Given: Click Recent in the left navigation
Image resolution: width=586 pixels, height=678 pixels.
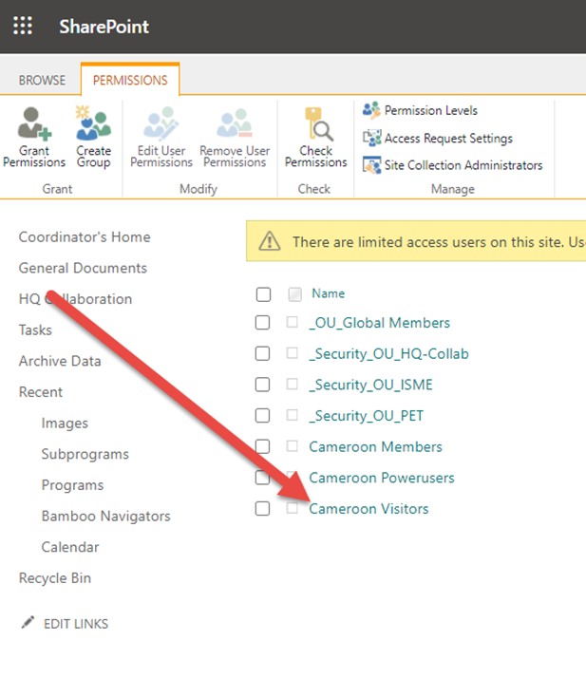Looking at the screenshot, I should pyautogui.click(x=41, y=392).
